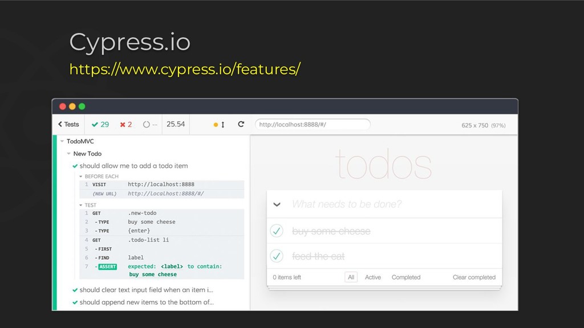Image resolution: width=584 pixels, height=328 pixels.
Task: Select the TYPE buy some cheese command
Action: (161, 222)
